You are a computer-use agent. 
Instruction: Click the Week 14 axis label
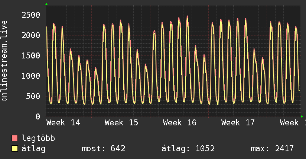[x=63, y=123]
